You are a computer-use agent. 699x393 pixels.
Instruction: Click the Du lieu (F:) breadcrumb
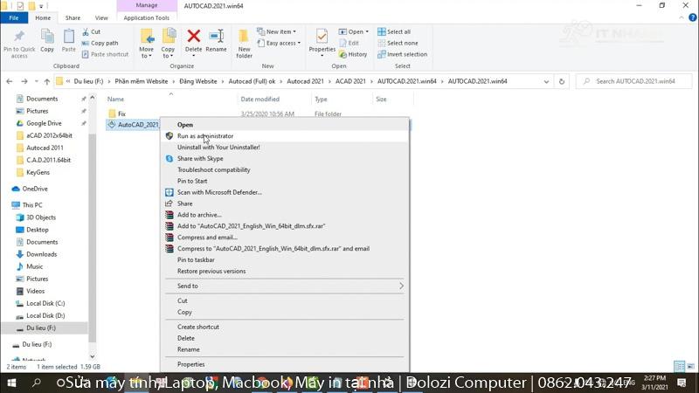point(88,81)
